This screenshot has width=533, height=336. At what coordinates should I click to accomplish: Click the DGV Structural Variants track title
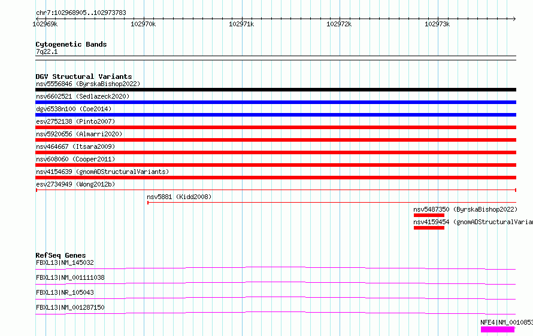pos(84,77)
